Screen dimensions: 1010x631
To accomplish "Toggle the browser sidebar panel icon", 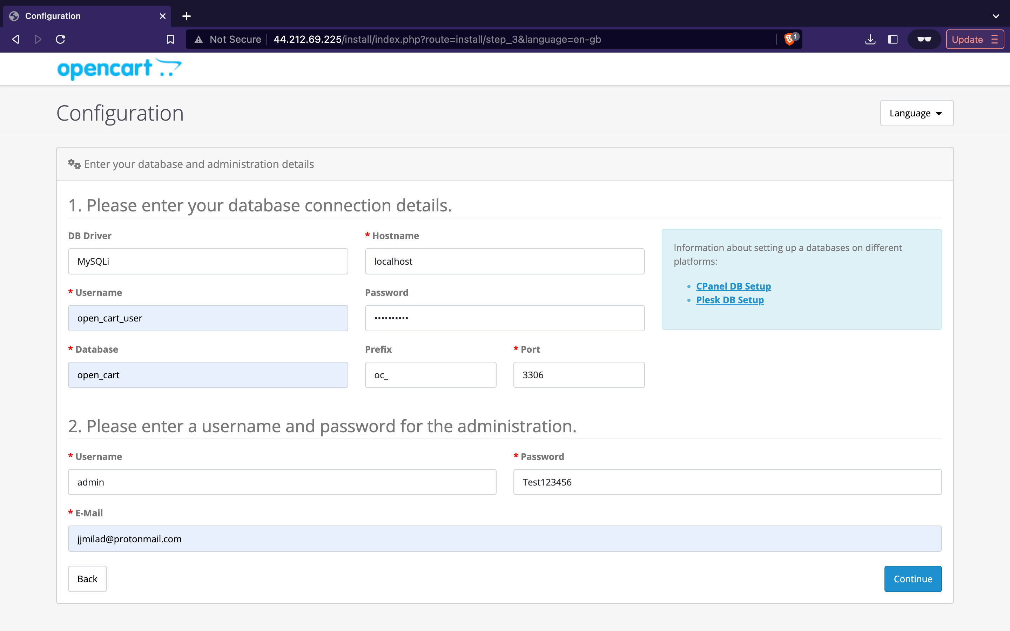I will point(893,39).
